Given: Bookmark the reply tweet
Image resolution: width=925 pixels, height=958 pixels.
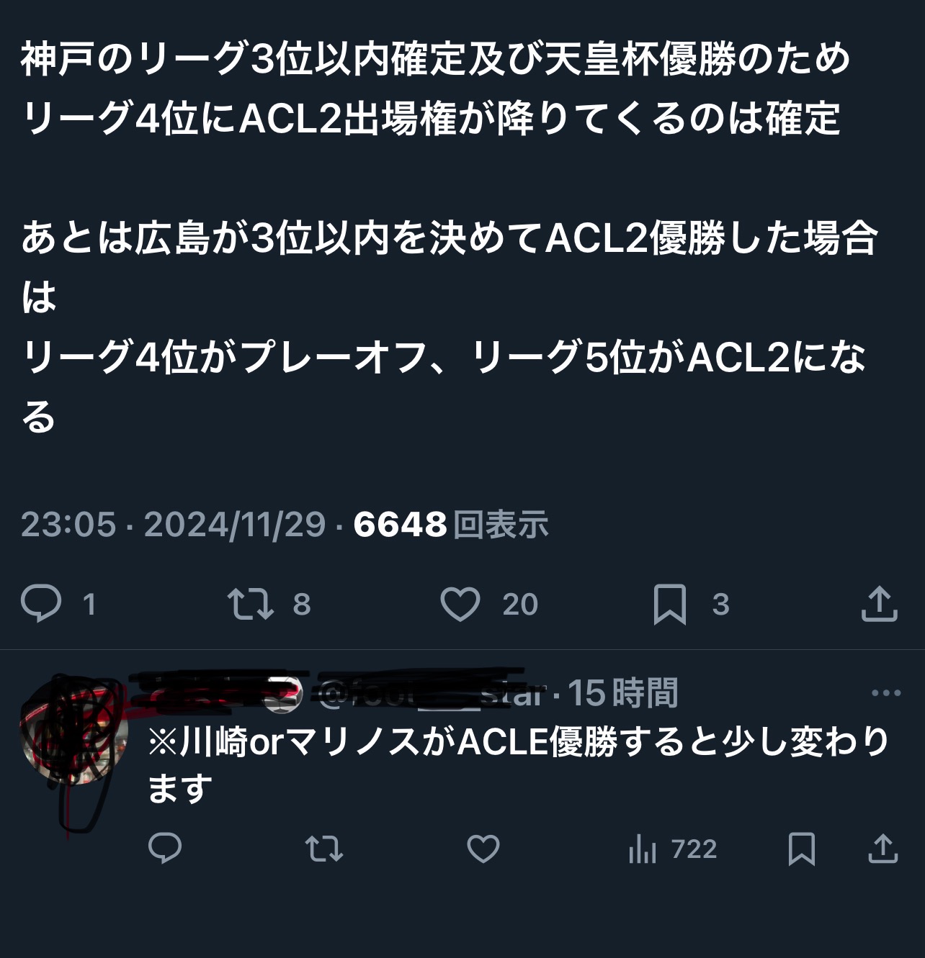Looking at the screenshot, I should [x=802, y=849].
